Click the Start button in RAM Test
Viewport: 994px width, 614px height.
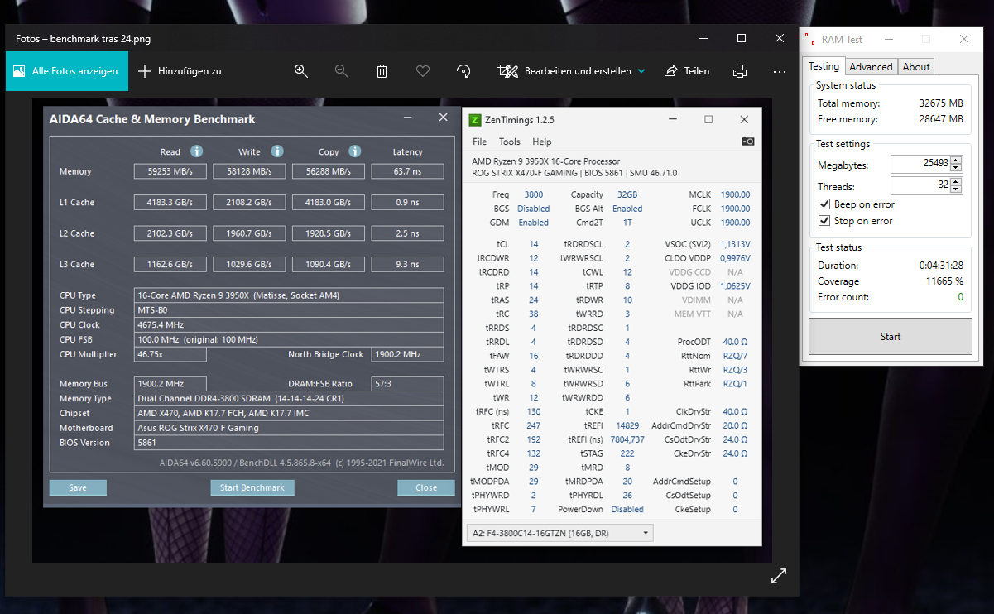tap(891, 337)
